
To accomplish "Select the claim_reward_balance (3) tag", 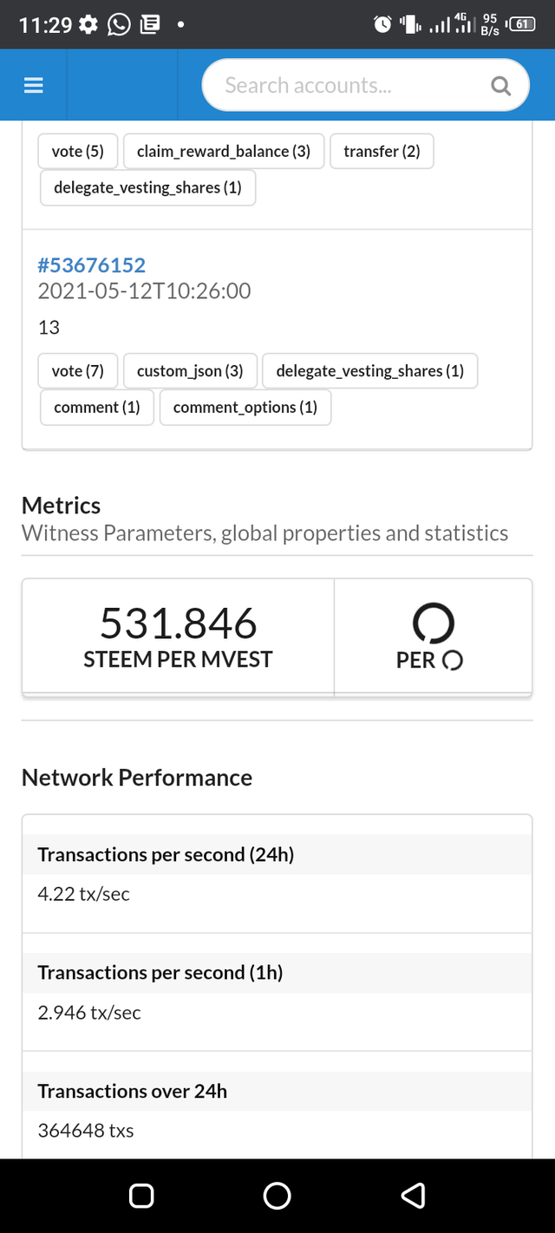I will (224, 151).
